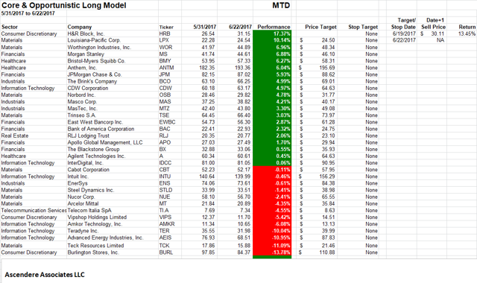The width and height of the screenshot is (477, 283).
Task: Click the Performance column header
Action: tap(272, 27)
